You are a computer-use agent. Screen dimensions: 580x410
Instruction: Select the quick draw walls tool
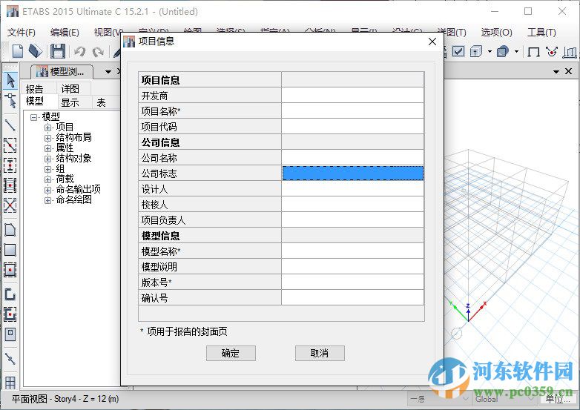10,314
